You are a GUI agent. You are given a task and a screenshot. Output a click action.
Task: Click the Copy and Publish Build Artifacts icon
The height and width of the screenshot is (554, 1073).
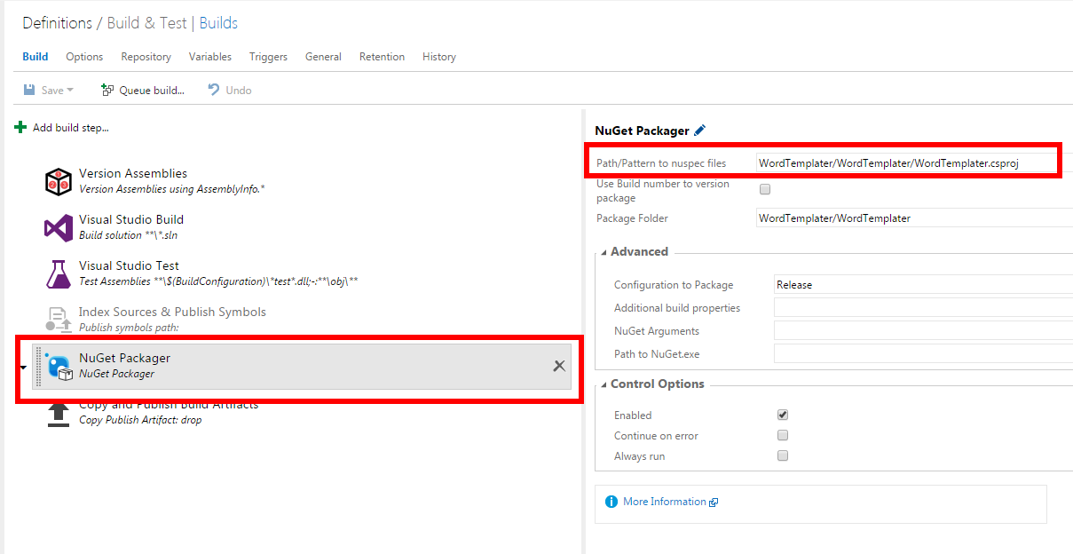coord(59,415)
